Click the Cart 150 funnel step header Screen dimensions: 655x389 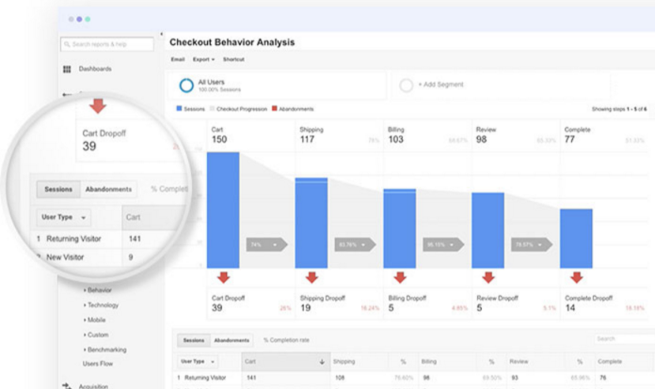[x=250, y=135]
